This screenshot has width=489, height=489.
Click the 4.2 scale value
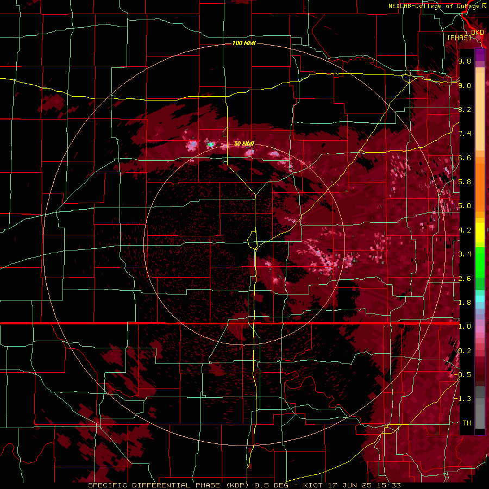click(x=465, y=230)
